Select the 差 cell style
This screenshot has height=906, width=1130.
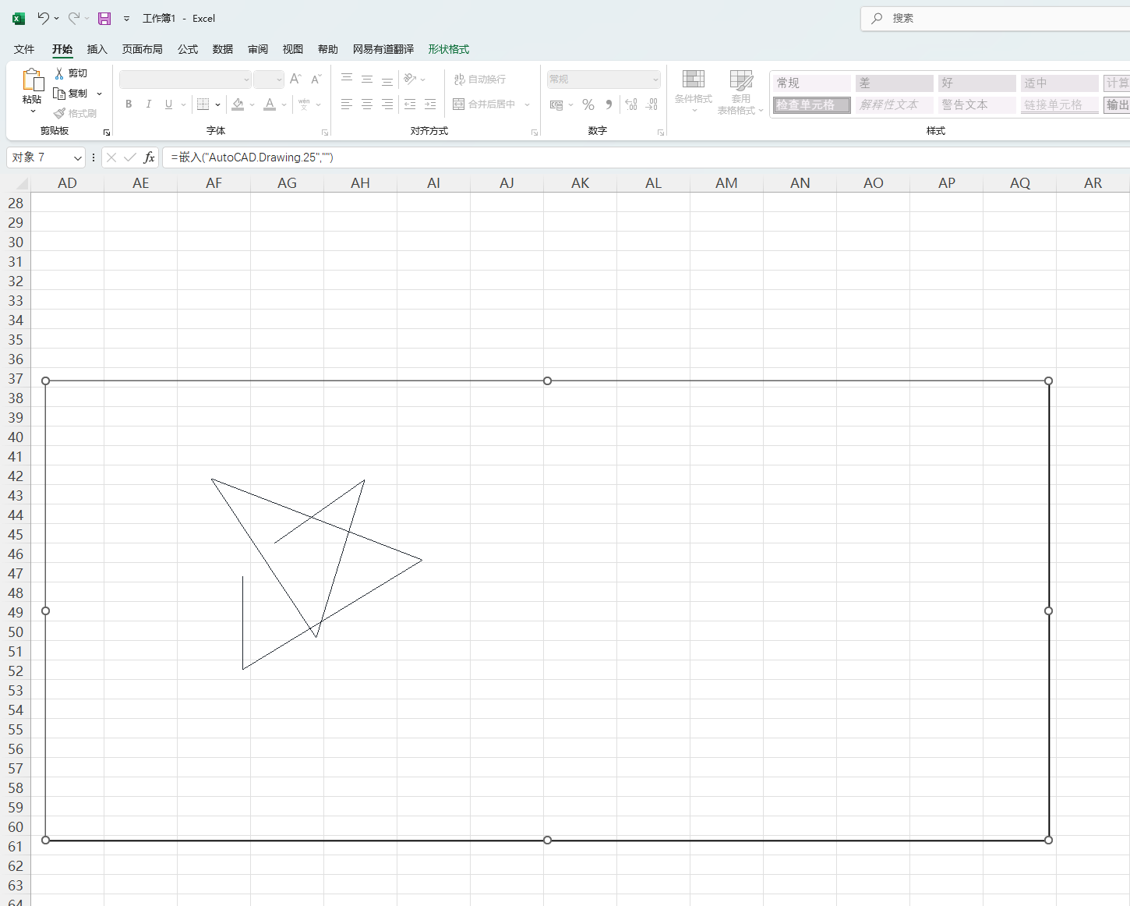895,83
